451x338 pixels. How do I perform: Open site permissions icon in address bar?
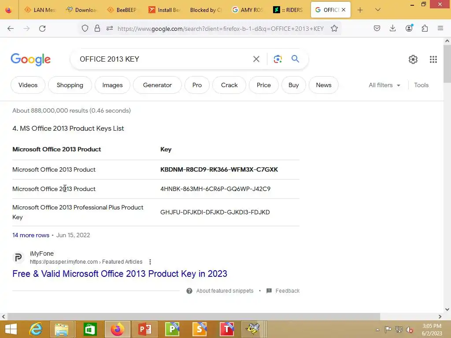pos(110,28)
